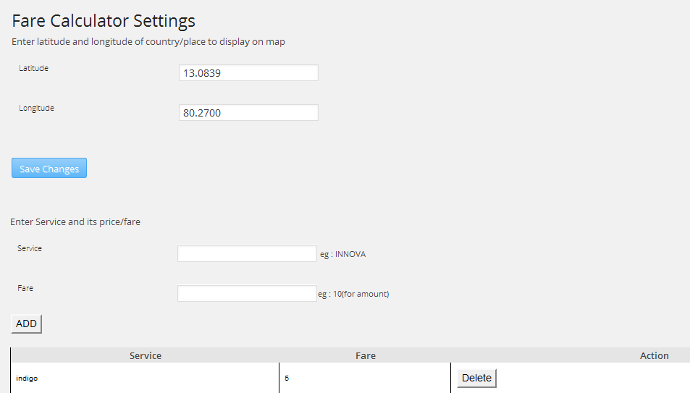This screenshot has width=690, height=393.
Task: Click the Fare field label
Action: click(x=25, y=288)
